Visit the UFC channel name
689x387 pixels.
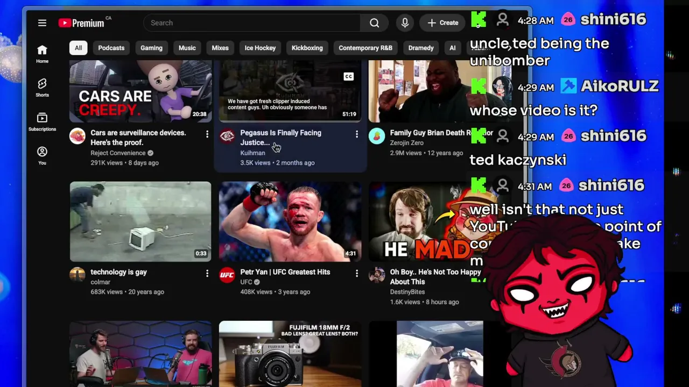(246, 282)
